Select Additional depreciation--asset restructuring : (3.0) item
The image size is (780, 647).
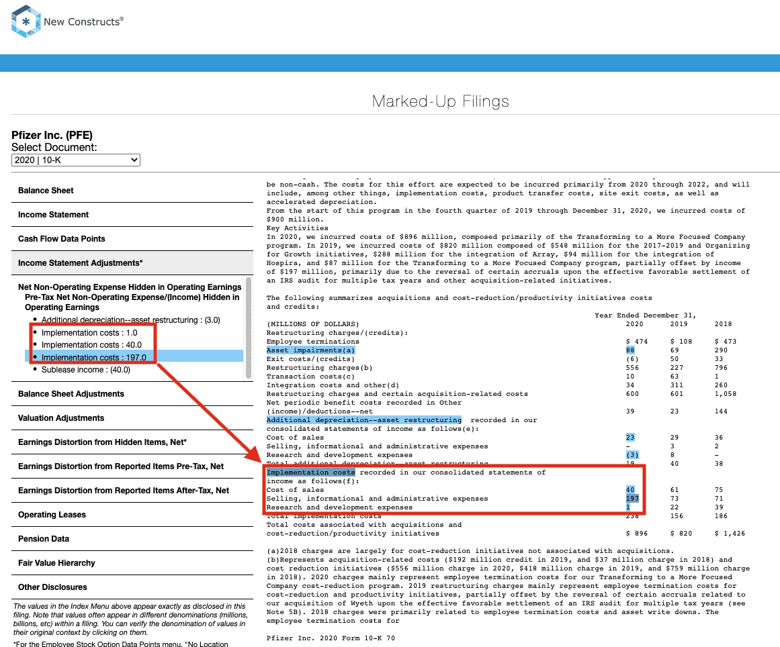click(x=130, y=320)
